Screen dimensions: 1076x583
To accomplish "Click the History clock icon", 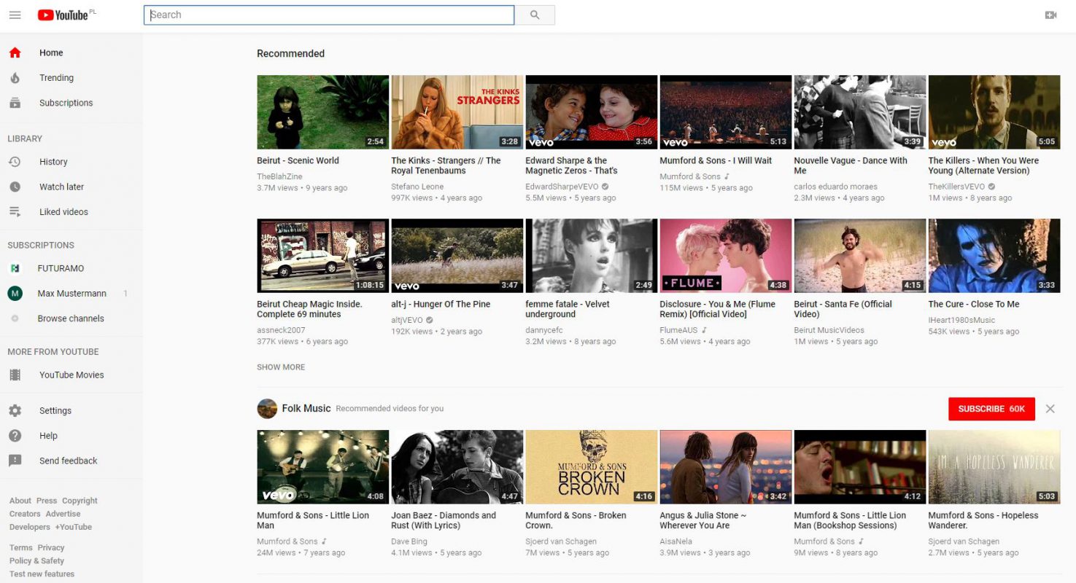I will click(x=15, y=162).
